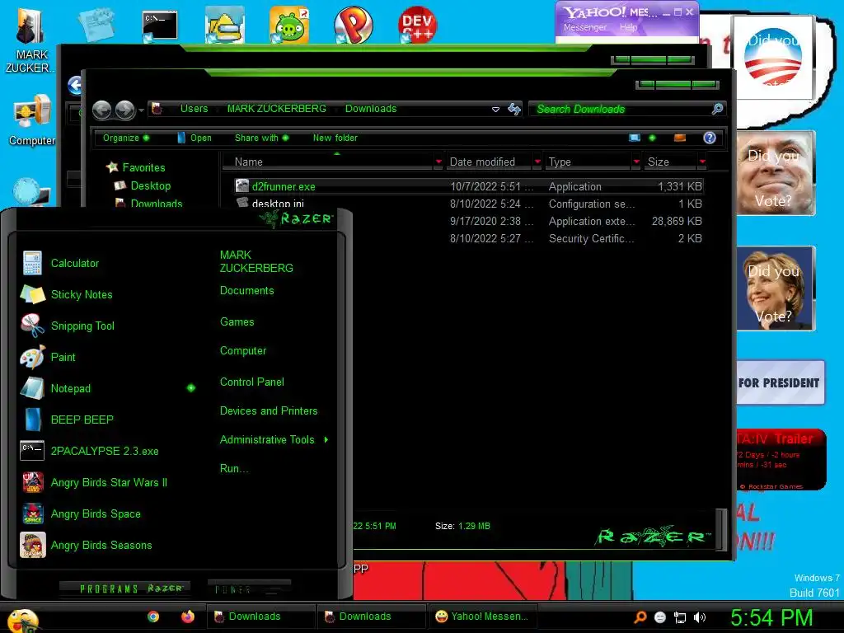Click the Hillary Did you Vote thumbnail
844x633 pixels.
click(775, 288)
